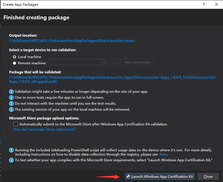Click the Close button at bottom
The width and height of the screenshot is (223, 182).
(208, 176)
